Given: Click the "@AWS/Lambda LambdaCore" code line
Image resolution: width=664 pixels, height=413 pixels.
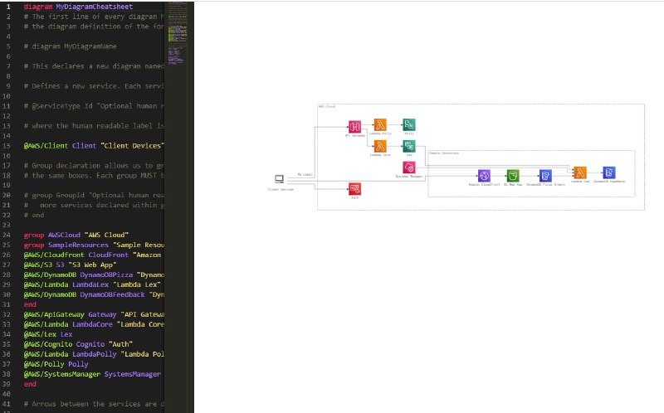Looking at the screenshot, I should pyautogui.click(x=94, y=324).
